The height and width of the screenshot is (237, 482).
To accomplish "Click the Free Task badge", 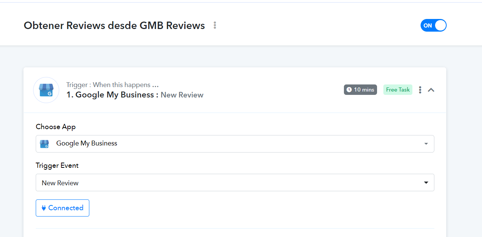I will [398, 90].
